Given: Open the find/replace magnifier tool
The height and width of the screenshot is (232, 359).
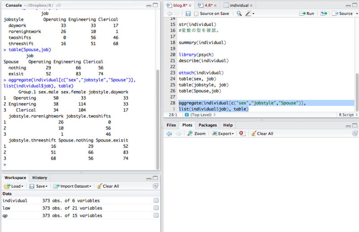Looking at the screenshot, I should coord(239,13).
